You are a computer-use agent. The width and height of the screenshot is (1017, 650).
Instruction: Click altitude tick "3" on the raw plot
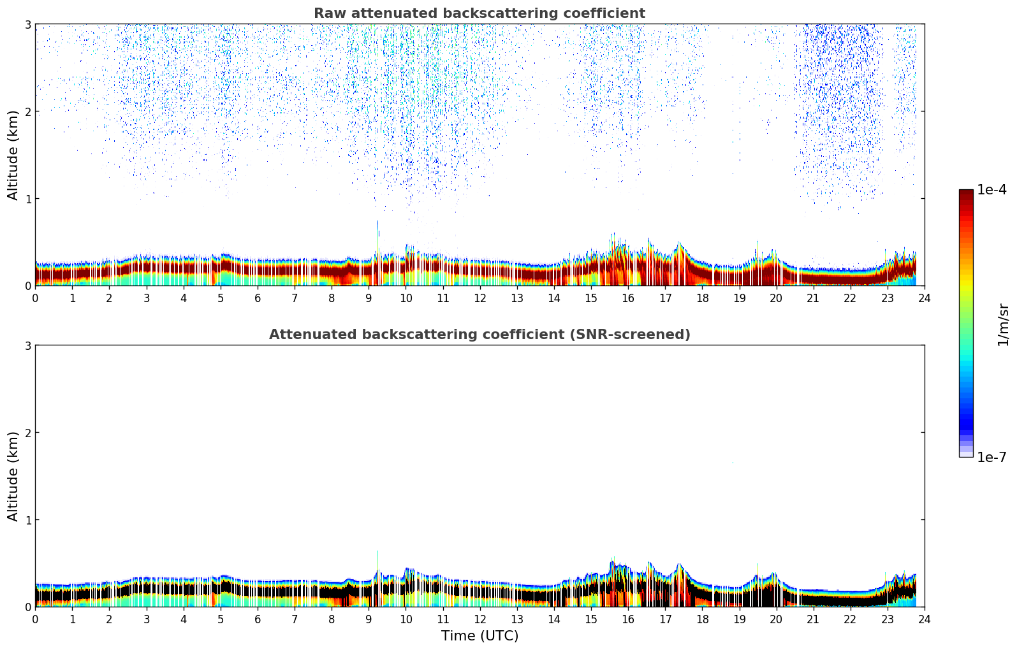click(x=28, y=24)
